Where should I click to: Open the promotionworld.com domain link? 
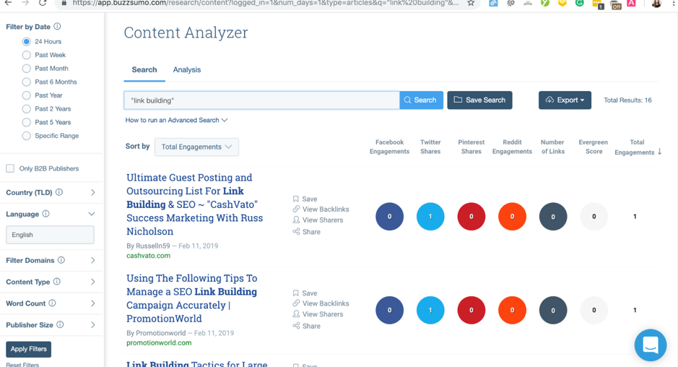pyautogui.click(x=159, y=342)
